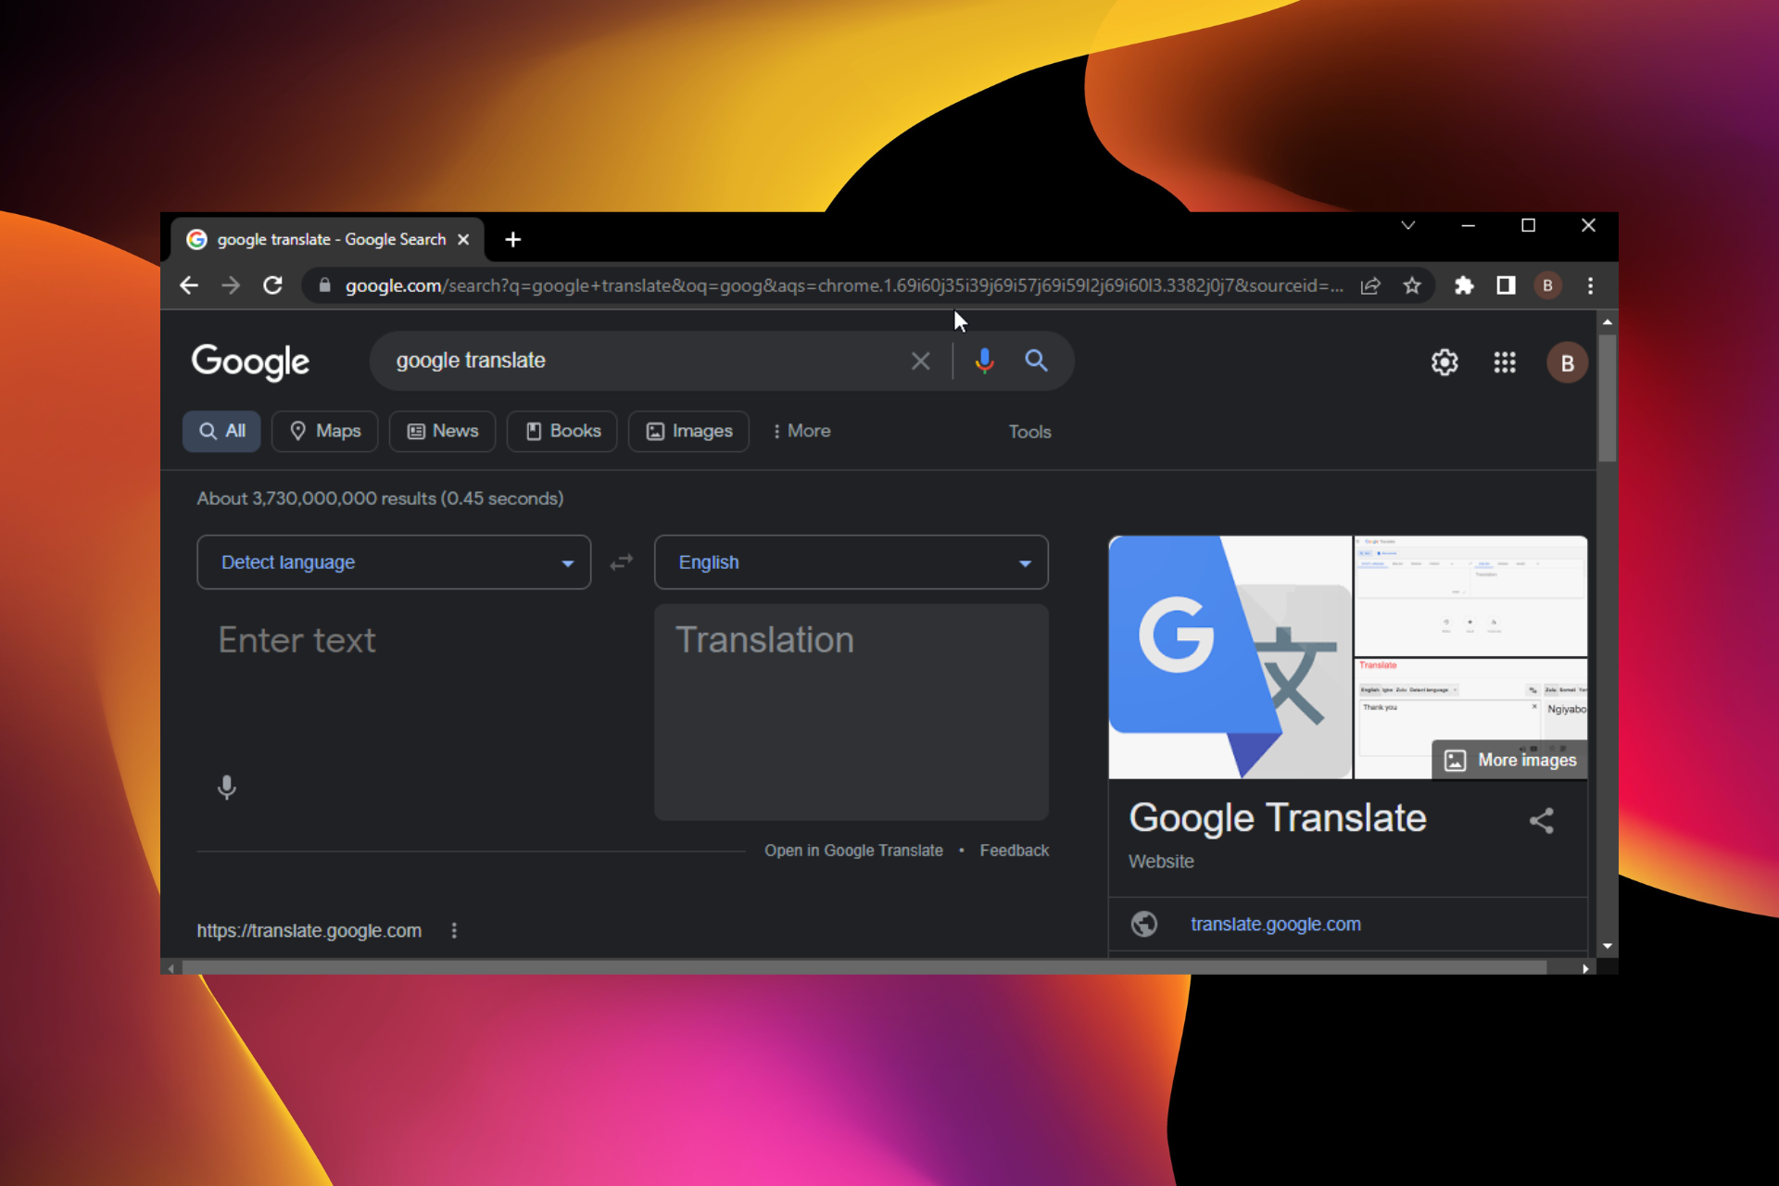Open the Google Translate logo thumbnail
Image resolution: width=1779 pixels, height=1186 pixels.
[1230, 657]
